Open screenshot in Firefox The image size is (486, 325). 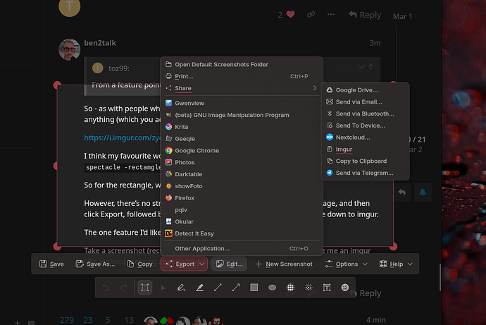tap(242, 198)
